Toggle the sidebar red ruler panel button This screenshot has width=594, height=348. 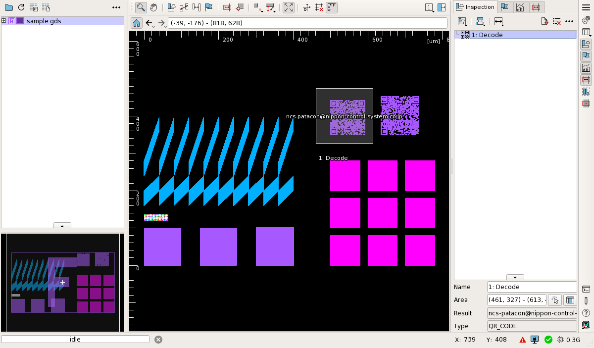586,80
